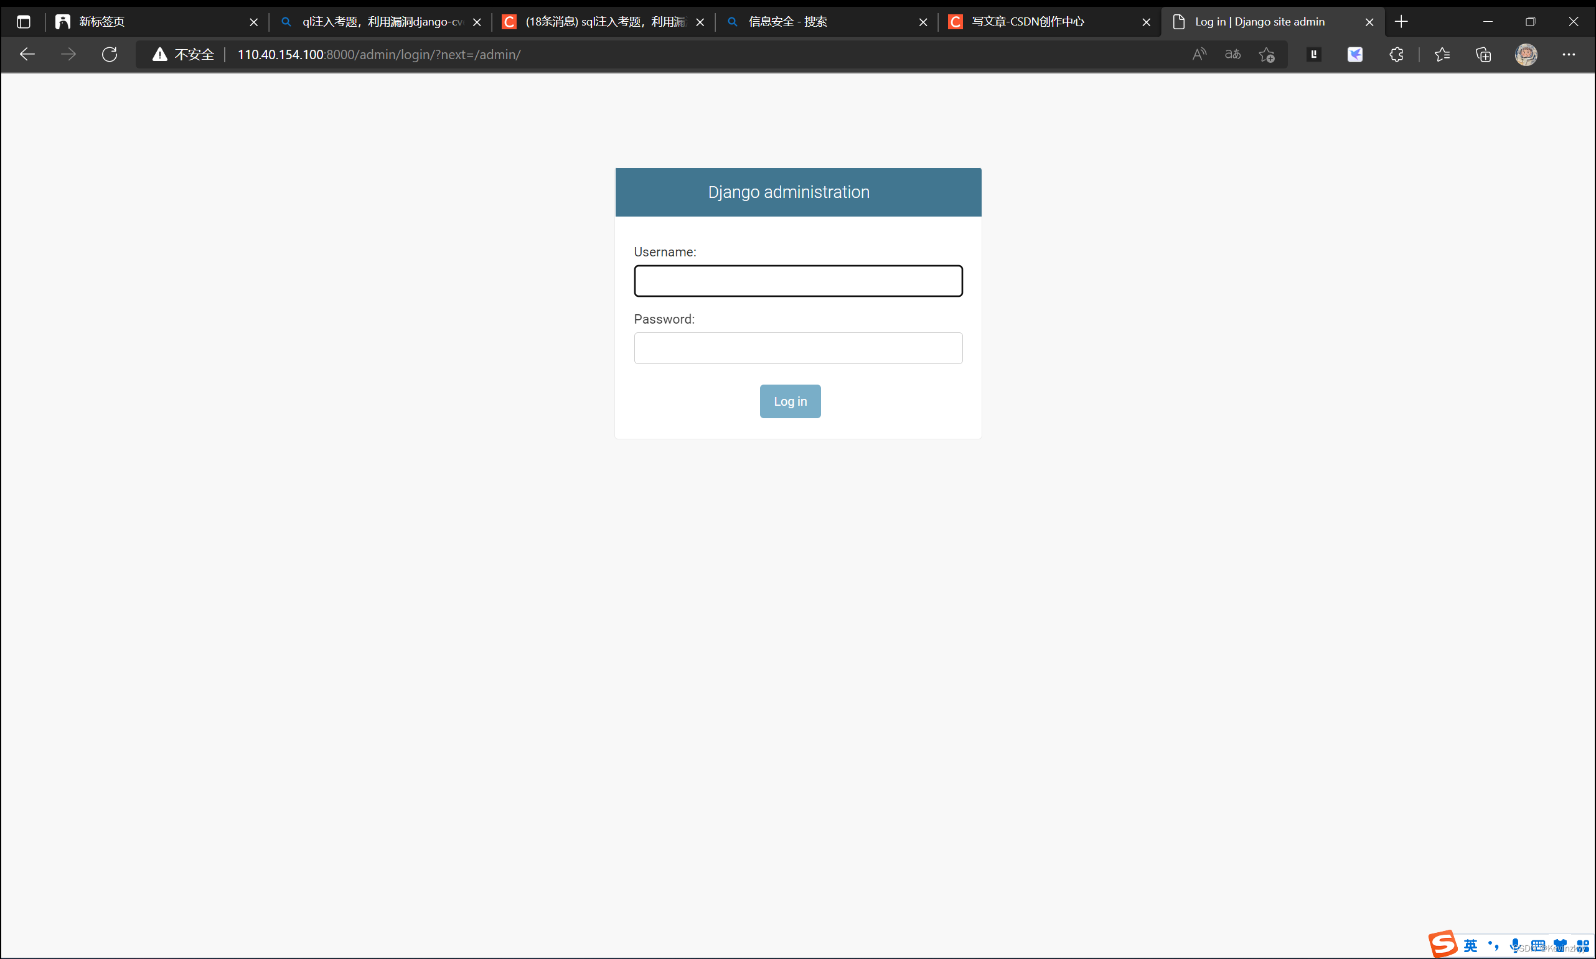Click the Sogou input method S icon

click(x=1442, y=944)
